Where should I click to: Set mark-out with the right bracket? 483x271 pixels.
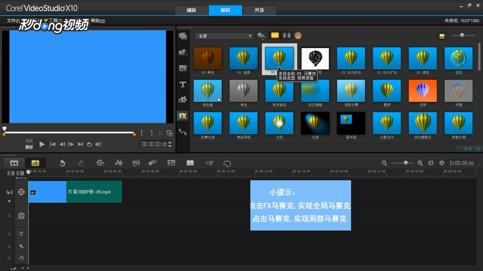click(x=151, y=133)
